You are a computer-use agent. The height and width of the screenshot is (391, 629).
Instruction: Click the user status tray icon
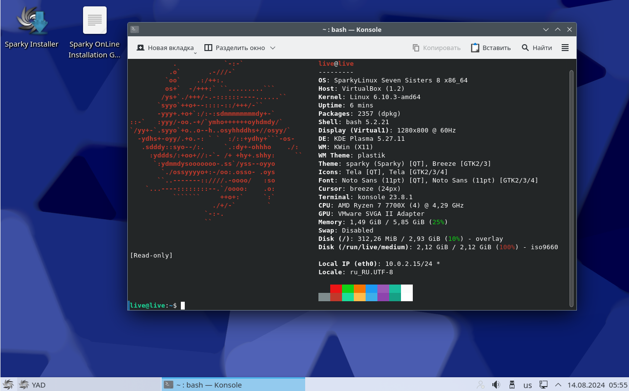[x=481, y=385]
